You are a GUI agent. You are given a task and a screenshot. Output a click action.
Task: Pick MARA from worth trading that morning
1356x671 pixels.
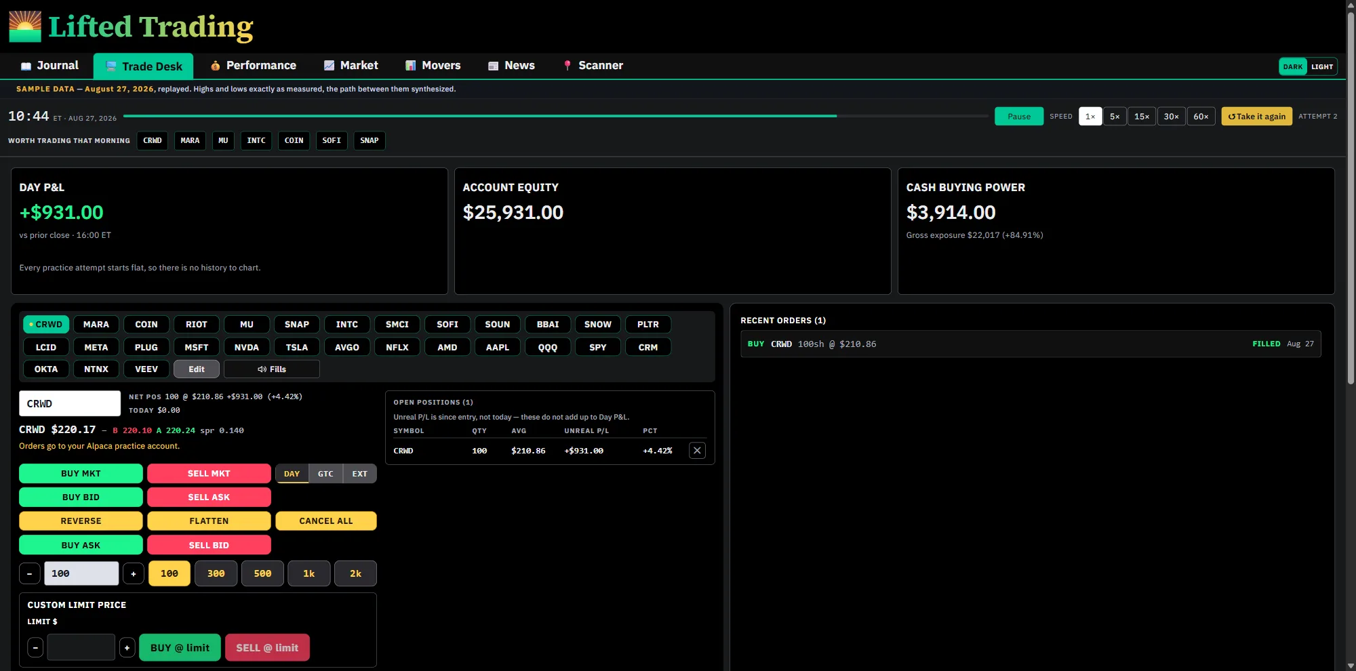pyautogui.click(x=190, y=141)
